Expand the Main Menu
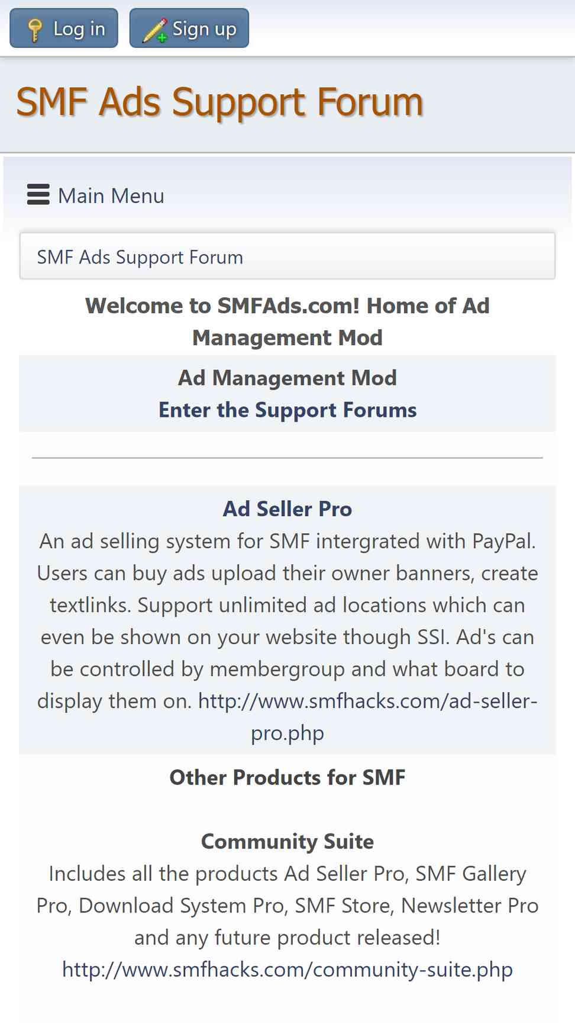Viewport: 575px width, 1023px height. pyautogui.click(x=96, y=195)
